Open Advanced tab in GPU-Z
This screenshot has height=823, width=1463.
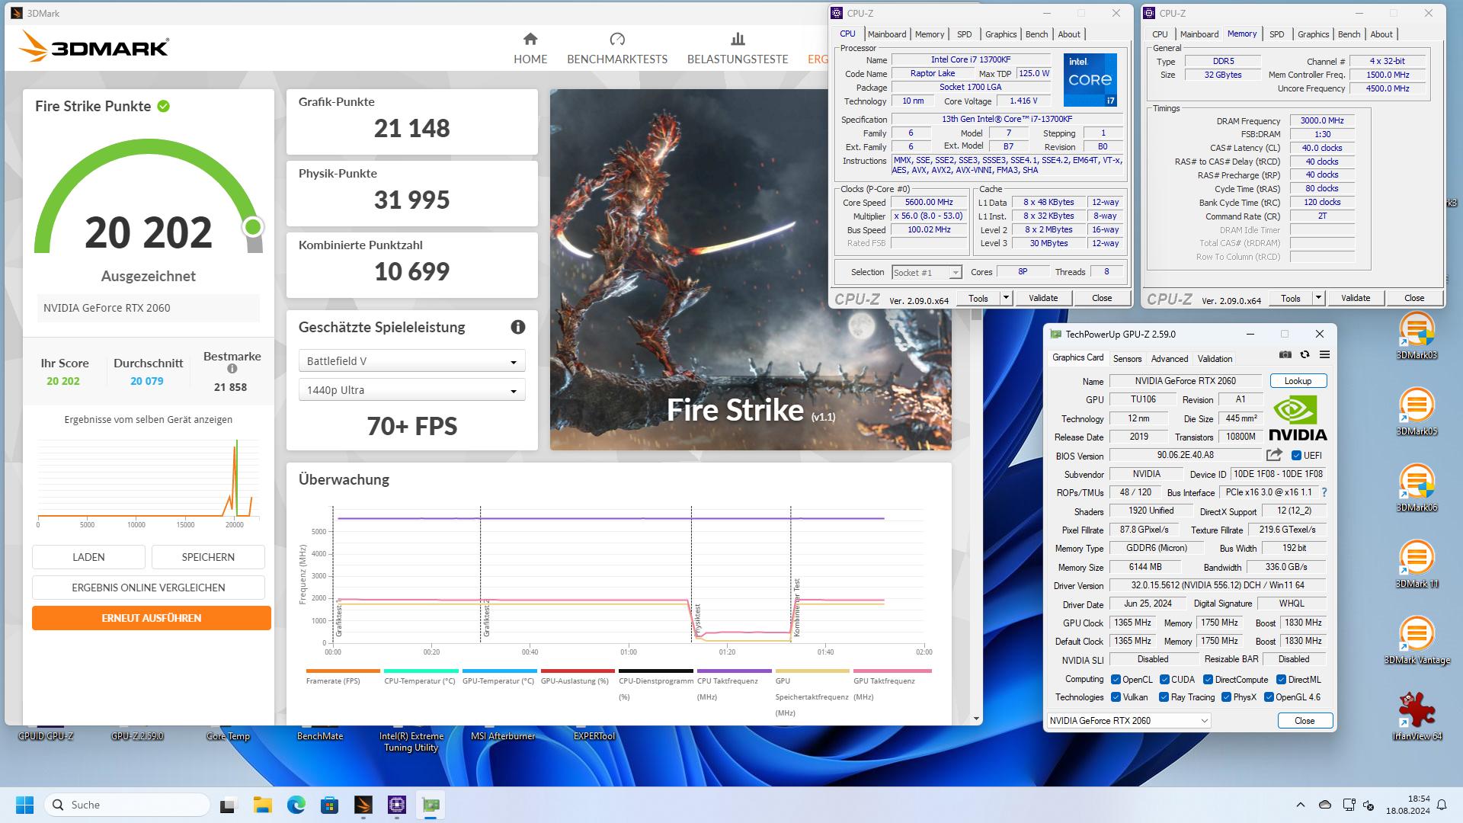[1169, 359]
